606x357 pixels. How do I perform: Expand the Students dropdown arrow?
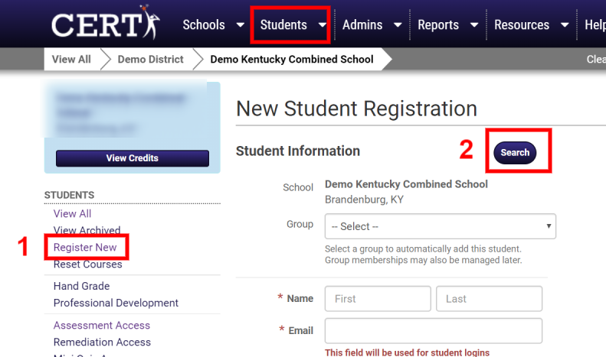pyautogui.click(x=322, y=25)
